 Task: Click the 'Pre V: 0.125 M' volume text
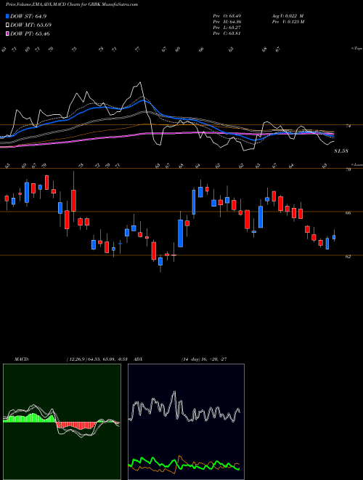click(x=287, y=21)
